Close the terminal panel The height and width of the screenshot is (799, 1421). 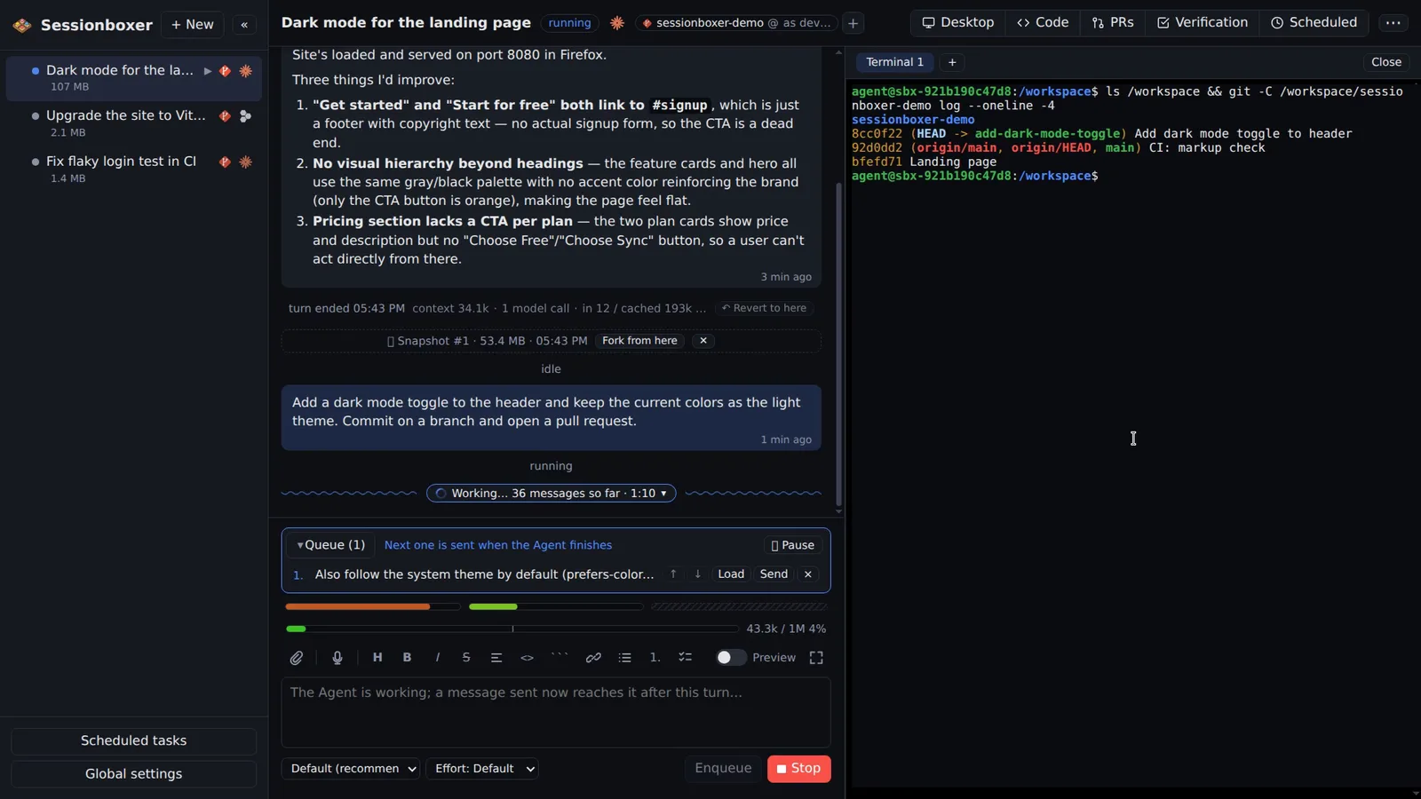click(x=1385, y=62)
